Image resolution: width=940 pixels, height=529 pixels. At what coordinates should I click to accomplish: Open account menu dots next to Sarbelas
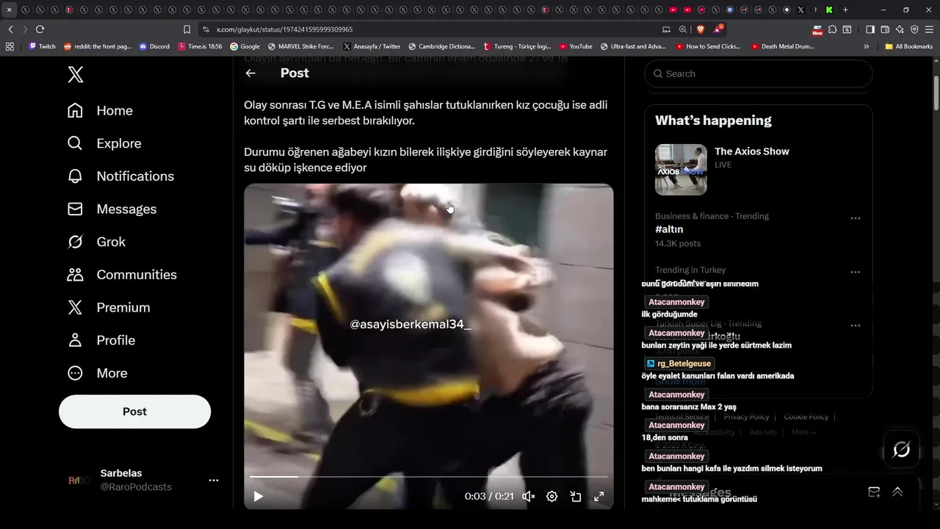(214, 481)
